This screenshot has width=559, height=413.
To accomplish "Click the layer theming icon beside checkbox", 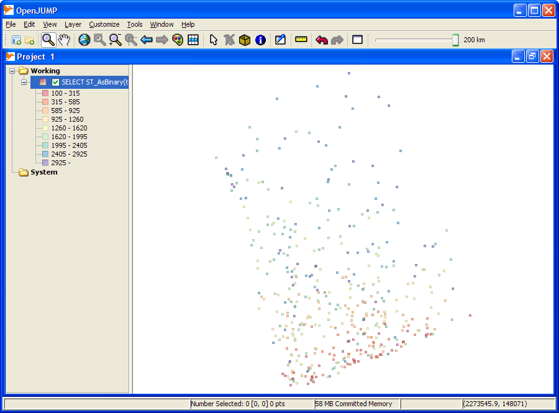I will pos(43,83).
